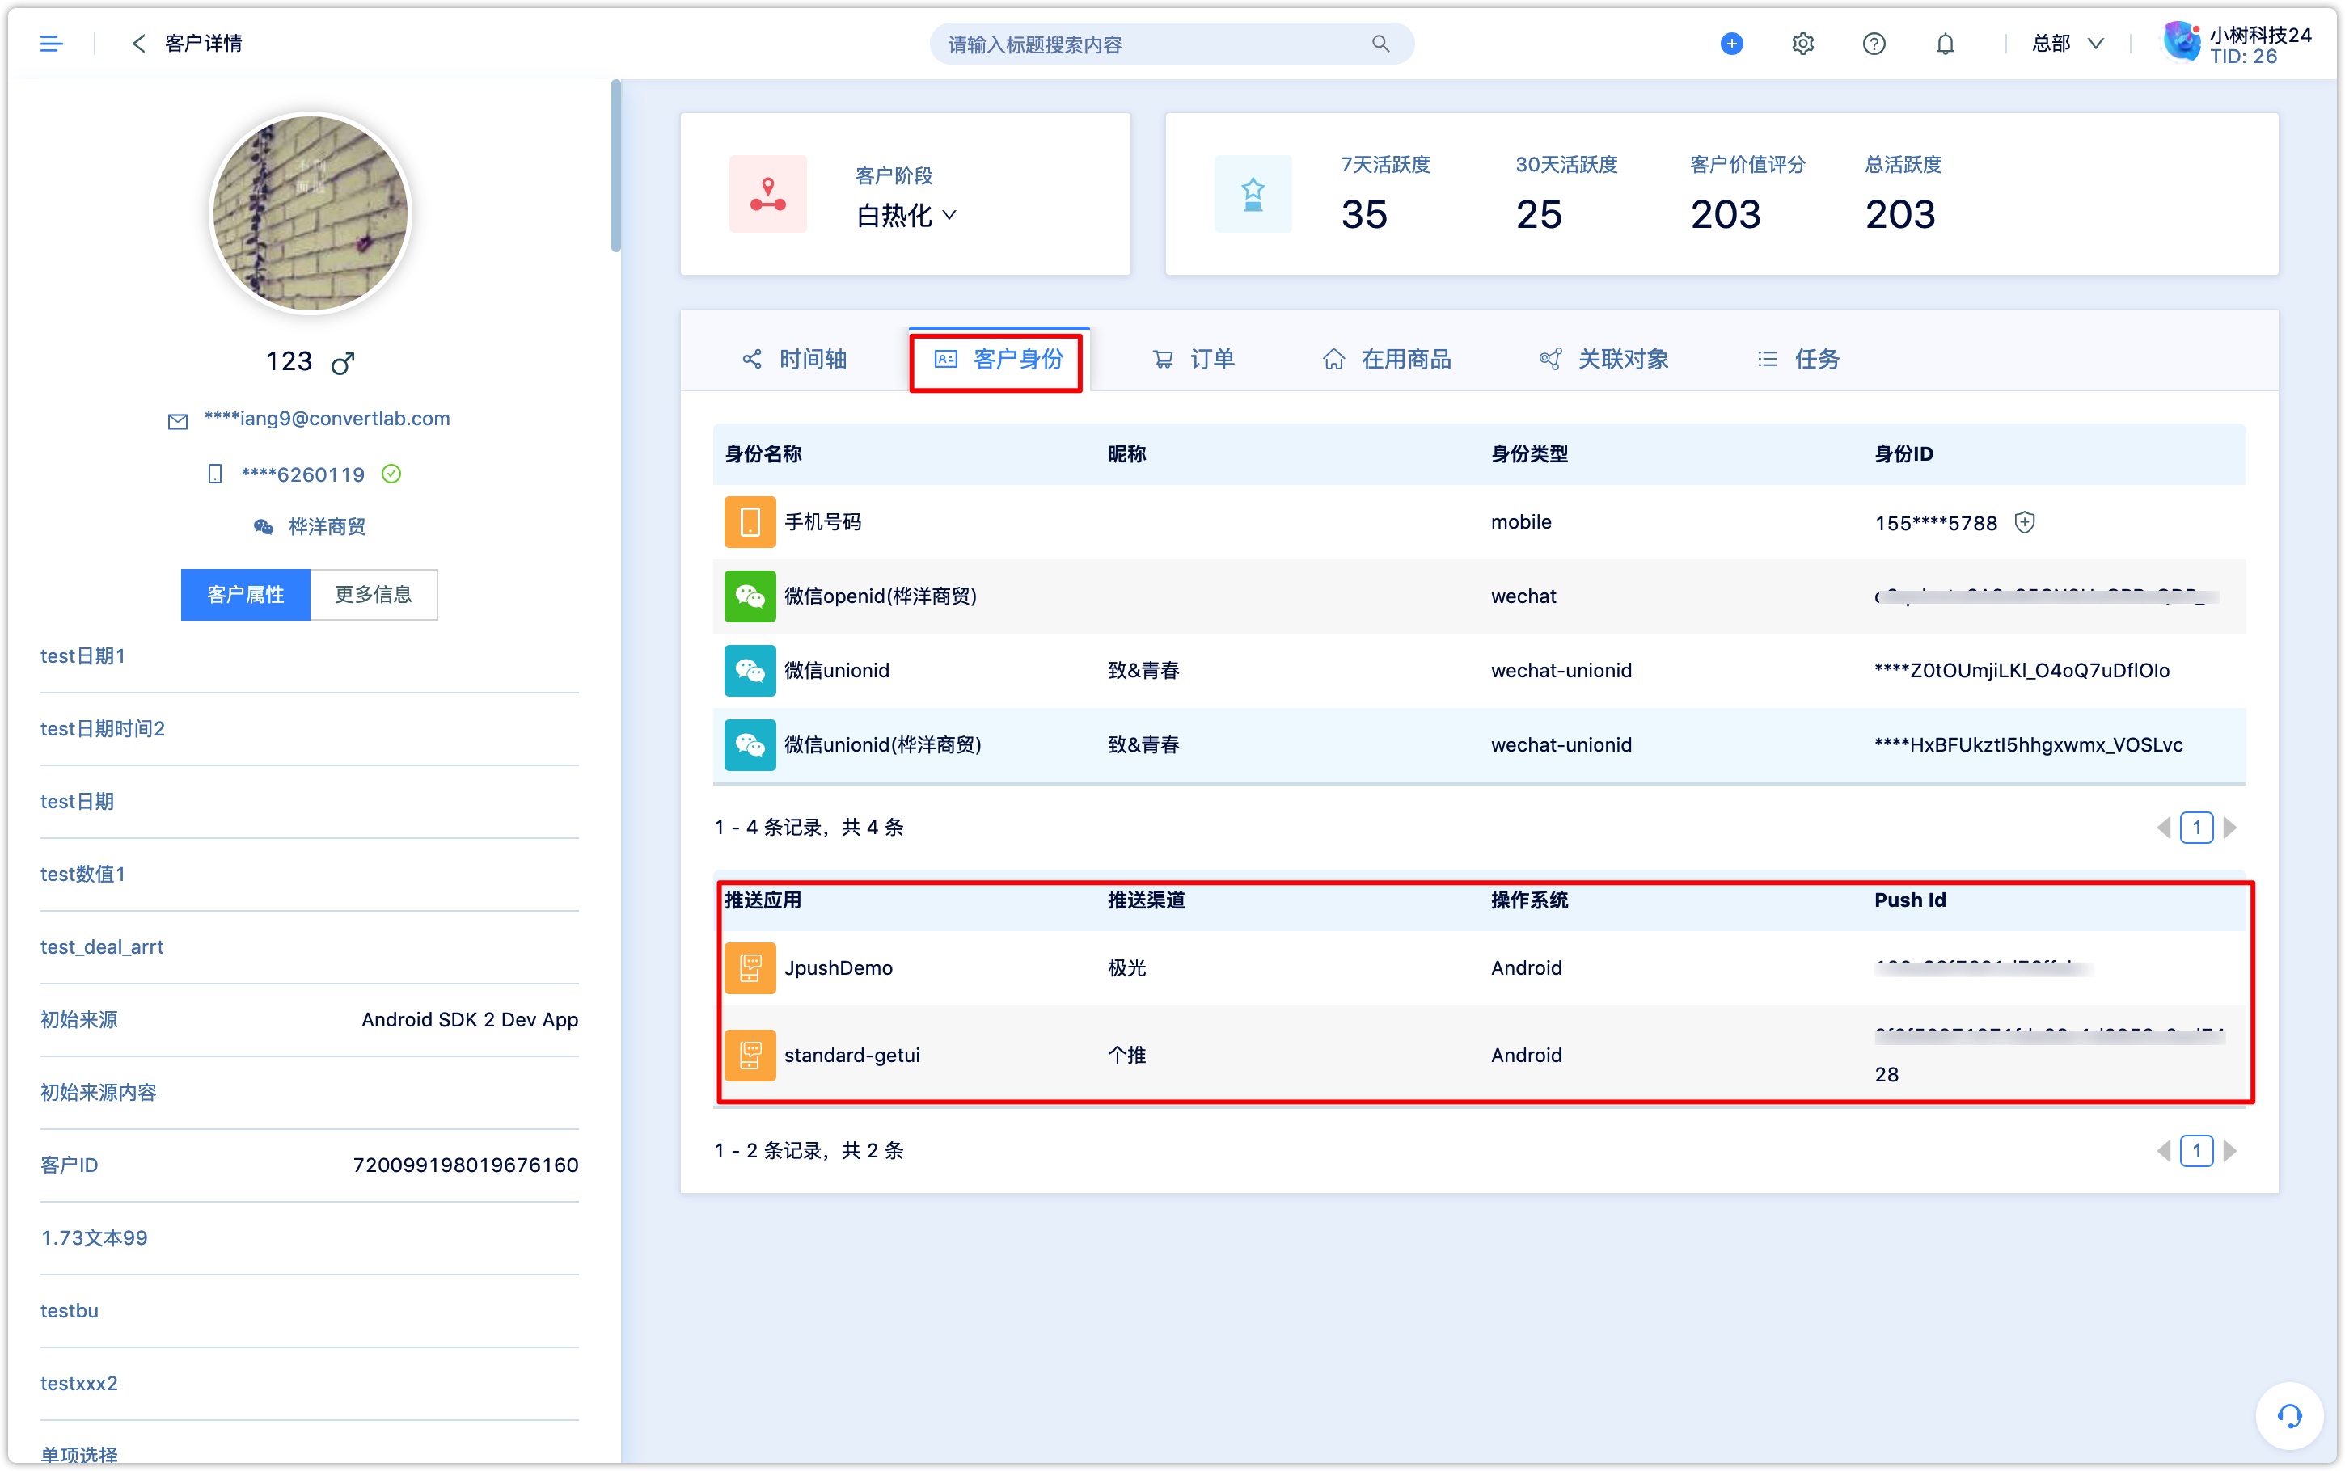Viewport: 2345px width, 1471px height.
Task: Click the 个推 channel cell
Action: (x=1126, y=1056)
